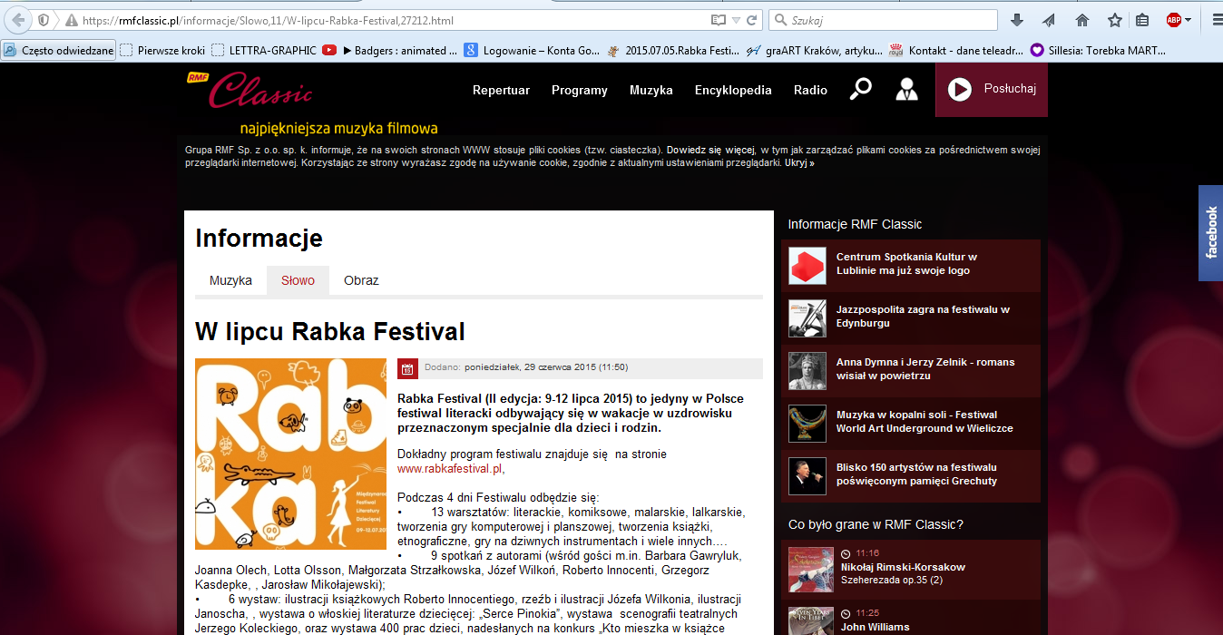Open the Radio menu
Image resolution: width=1223 pixels, height=635 pixels.
coord(810,90)
